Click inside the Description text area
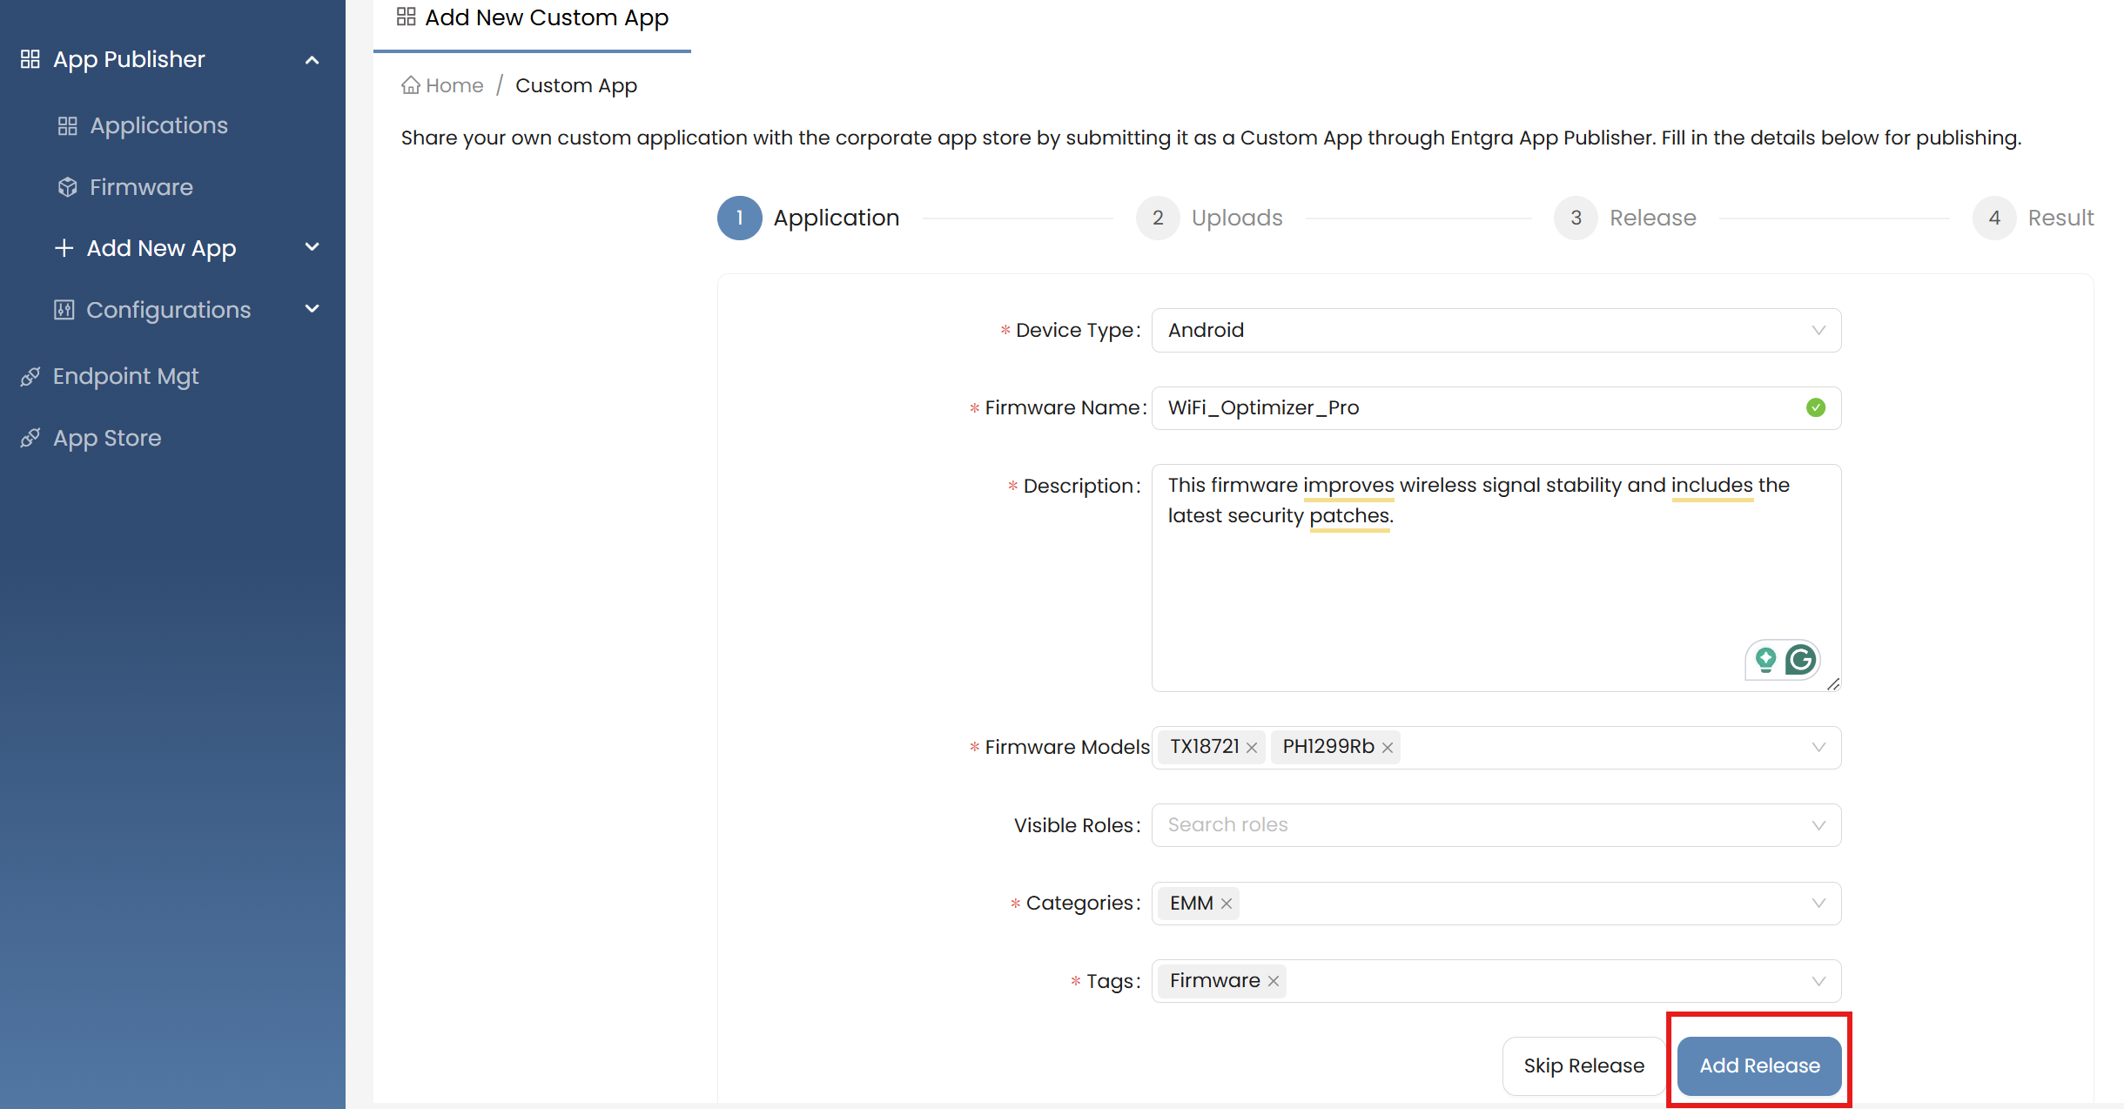The image size is (2124, 1109). (x=1496, y=578)
